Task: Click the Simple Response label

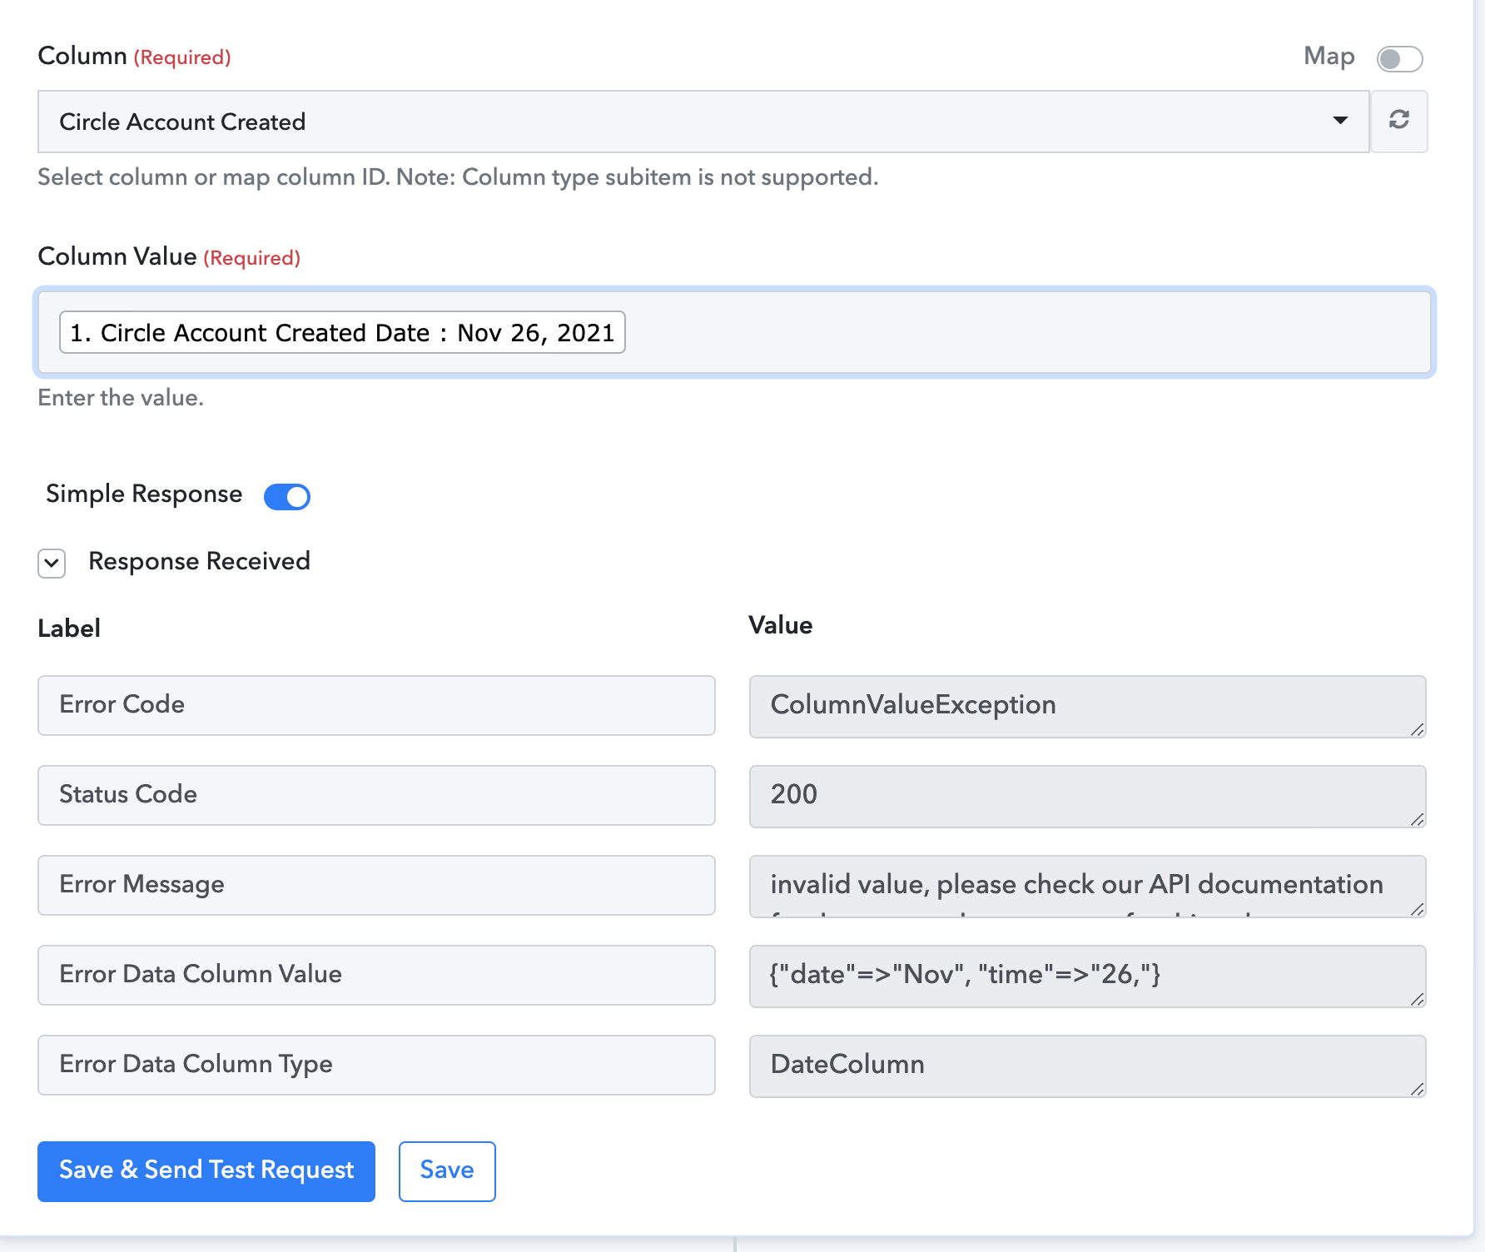Action: [x=144, y=494]
